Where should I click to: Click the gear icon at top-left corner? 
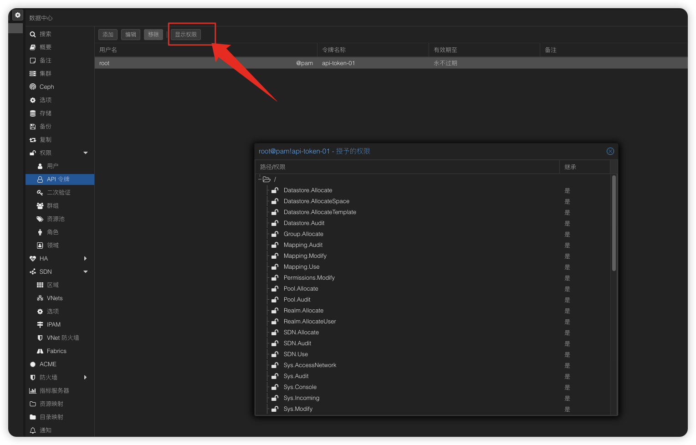[x=17, y=15]
